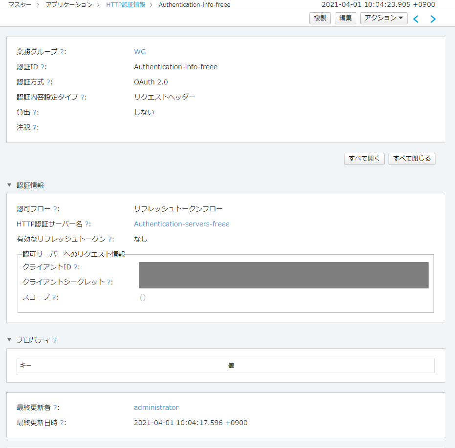The height and width of the screenshot is (448, 455).
Task: Click help icon beside 最終更新日時
Action: click(x=62, y=423)
